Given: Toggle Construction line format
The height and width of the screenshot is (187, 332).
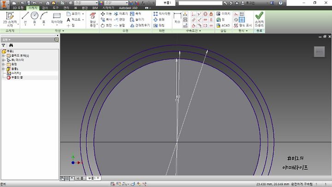Looking at the screenshot, I should click(x=236, y=14).
